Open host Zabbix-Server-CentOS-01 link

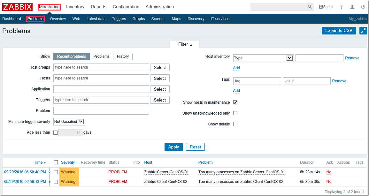[x=166, y=172]
